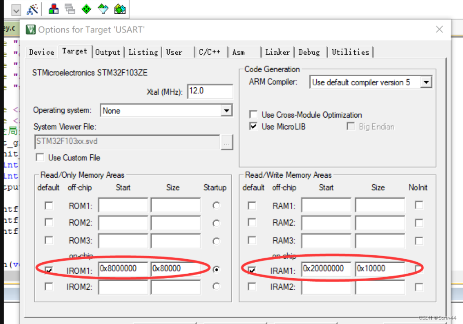Click ROM3 Start address field

[123, 241]
